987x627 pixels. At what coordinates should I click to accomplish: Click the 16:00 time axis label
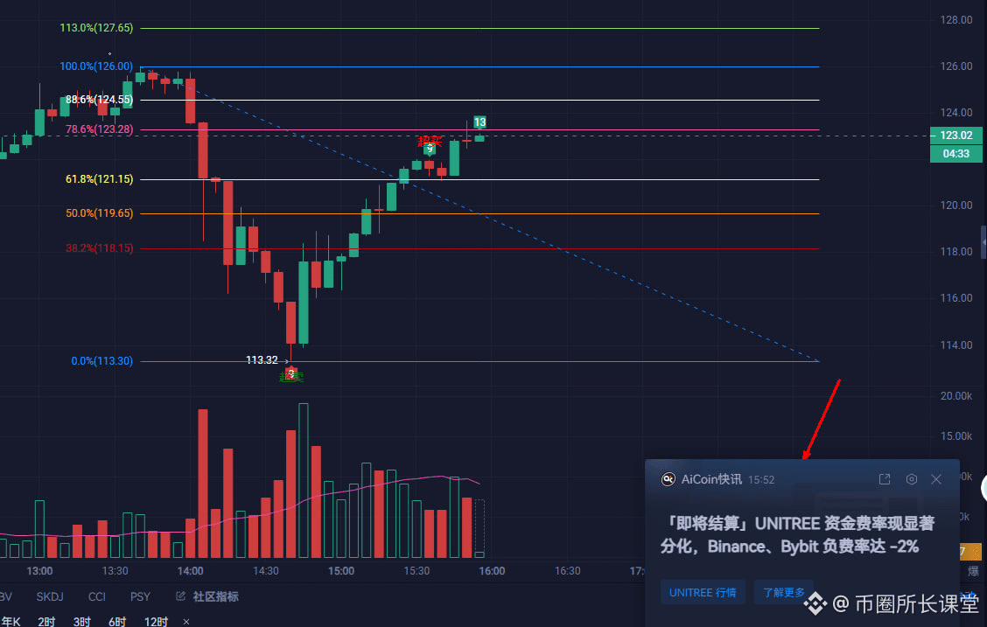tap(492, 571)
